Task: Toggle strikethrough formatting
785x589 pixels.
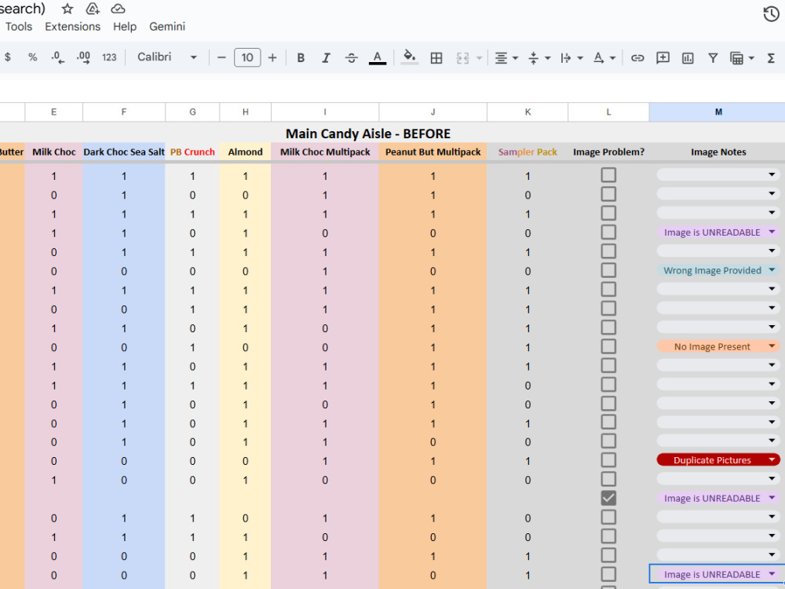Action: click(352, 57)
